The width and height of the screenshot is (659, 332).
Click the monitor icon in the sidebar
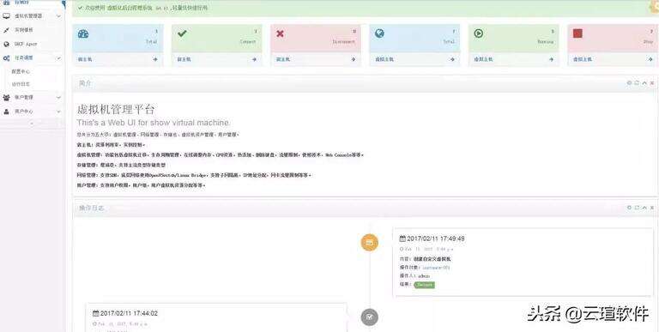pyautogui.click(x=6, y=16)
